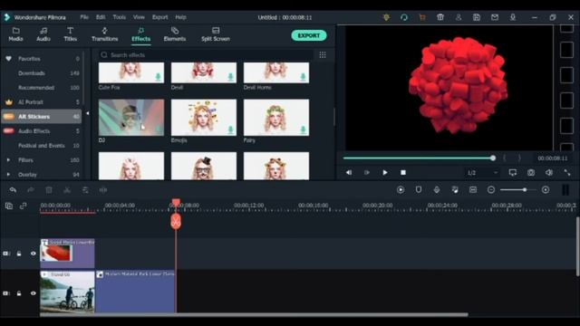Open the Media tab
This screenshot has width=580, height=326.
point(15,34)
